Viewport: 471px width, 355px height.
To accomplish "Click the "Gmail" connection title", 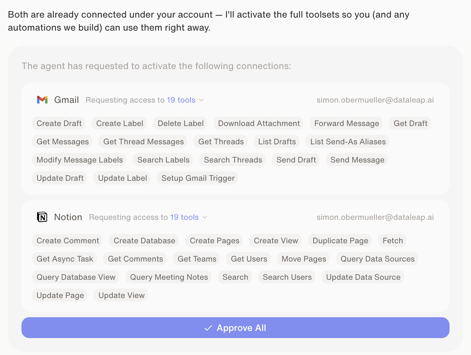I will pyautogui.click(x=66, y=100).
